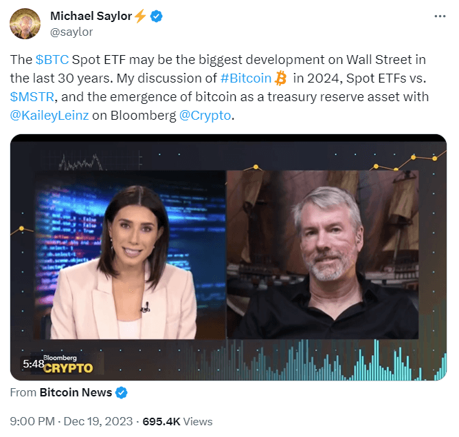Screen dimensions: 459x437
Task: Play the video on the female anchor's pane
Action: click(x=130, y=255)
